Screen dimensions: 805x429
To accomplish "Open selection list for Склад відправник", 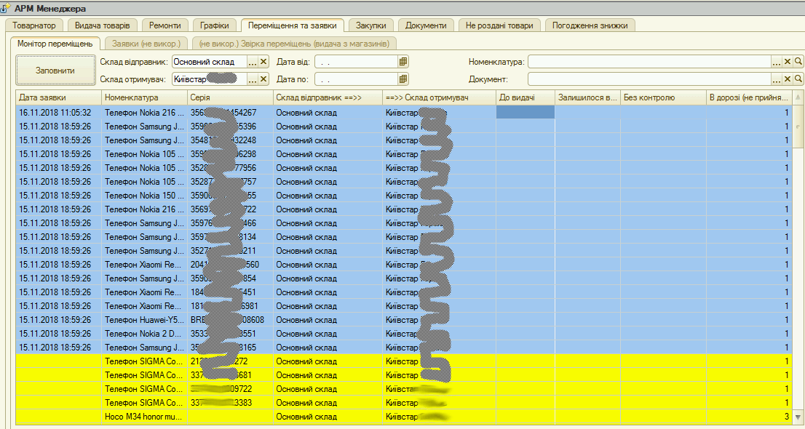I will tap(253, 62).
